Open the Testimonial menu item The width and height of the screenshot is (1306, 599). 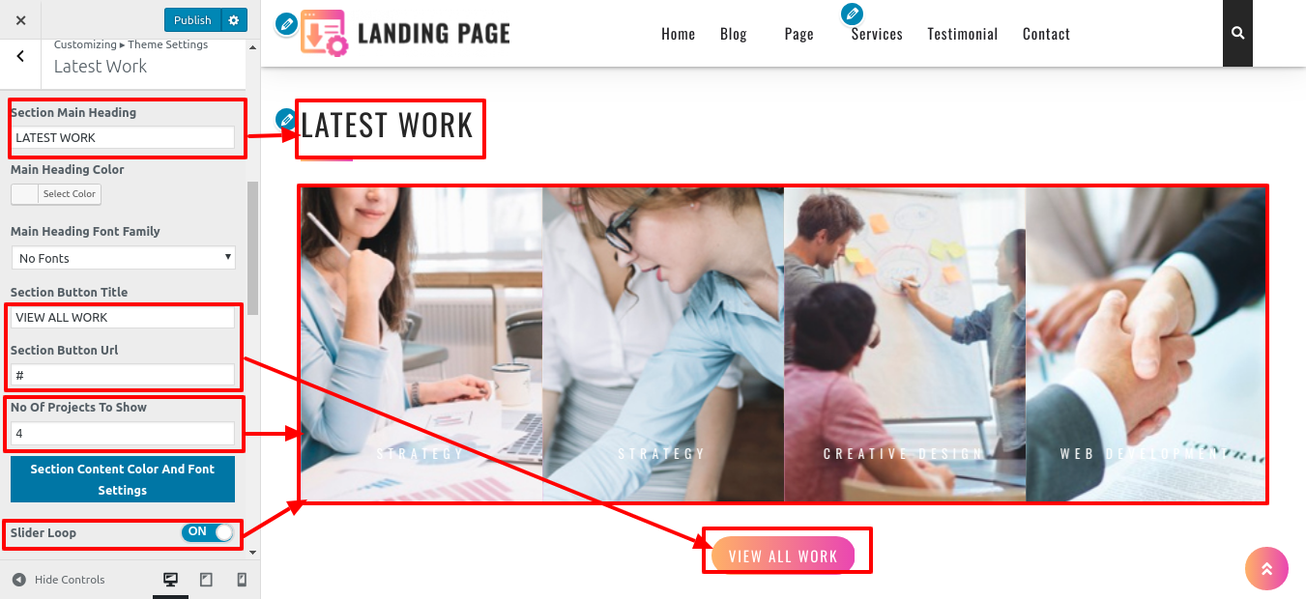[962, 34]
